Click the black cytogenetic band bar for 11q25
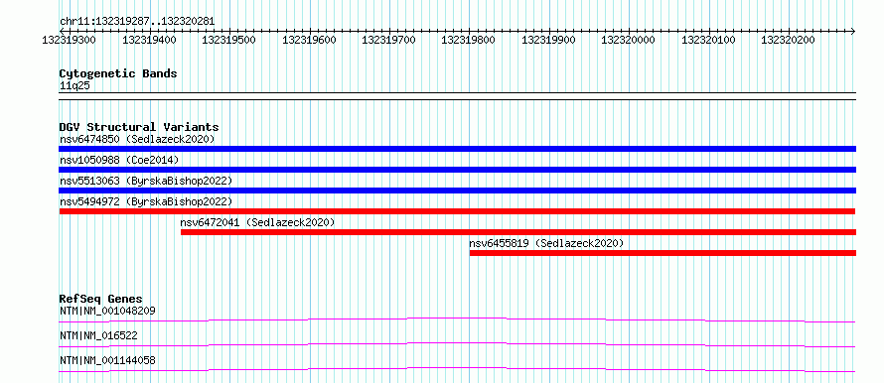The width and height of the screenshot is (884, 383). [x=457, y=96]
